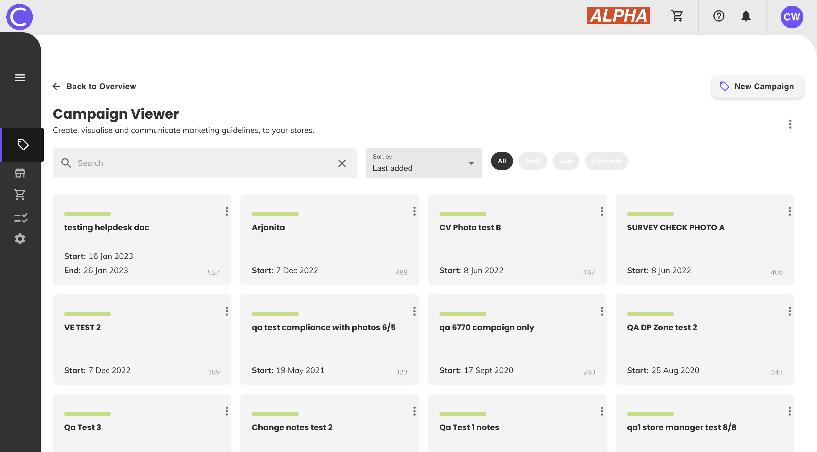Select the campaigns tag icon in sidebar

(22, 145)
